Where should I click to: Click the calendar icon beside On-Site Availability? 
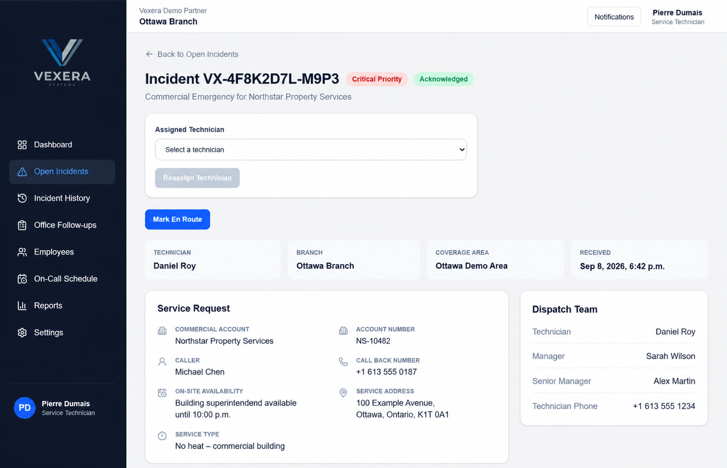(x=162, y=393)
